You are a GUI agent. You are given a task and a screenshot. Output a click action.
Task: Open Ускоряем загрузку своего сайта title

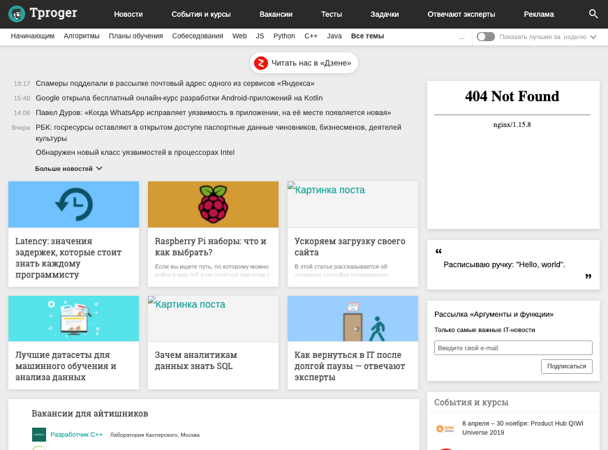click(350, 246)
